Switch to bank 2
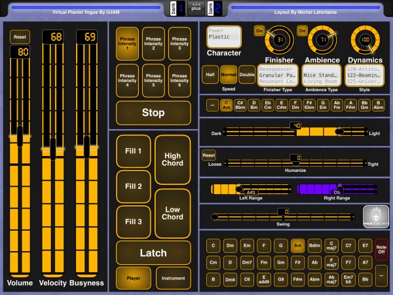 click(215, 9)
